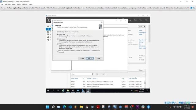Open Premiere Pro on host taskbar

pos(137,107)
